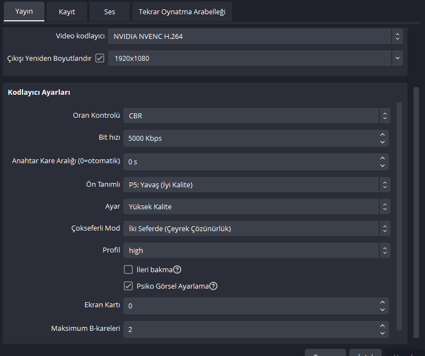Click help icon beside Psiko Görsel Ayarlama
Screen dimensions: 425x356
click(213, 286)
